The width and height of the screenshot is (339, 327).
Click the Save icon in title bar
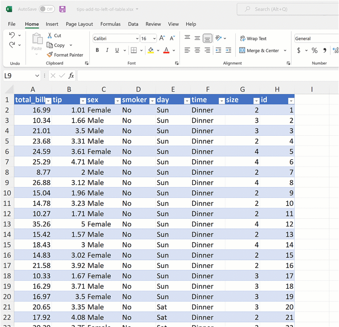click(x=63, y=9)
